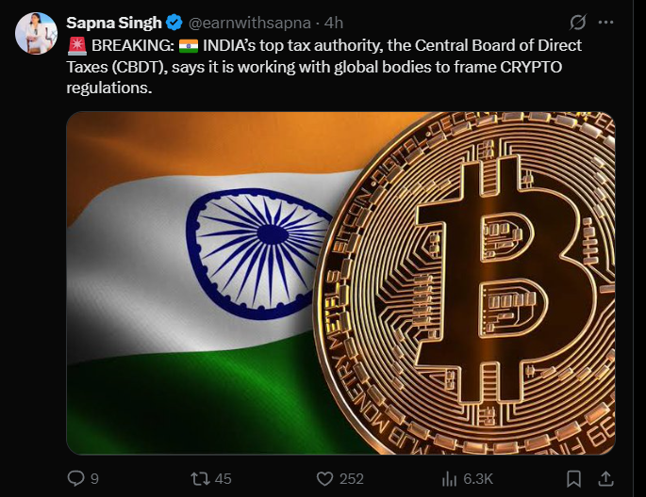This screenshot has height=497, width=646.
Task: Click the share post arrow icon
Action: point(606,478)
